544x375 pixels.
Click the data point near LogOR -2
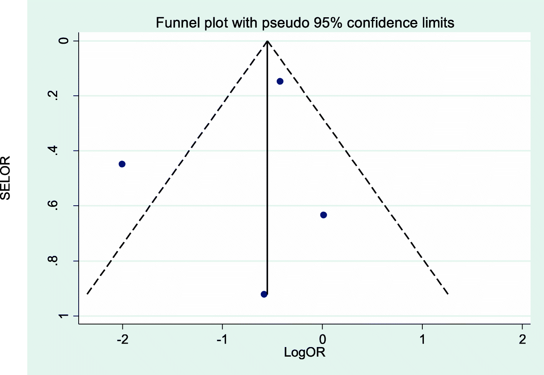click(x=122, y=164)
